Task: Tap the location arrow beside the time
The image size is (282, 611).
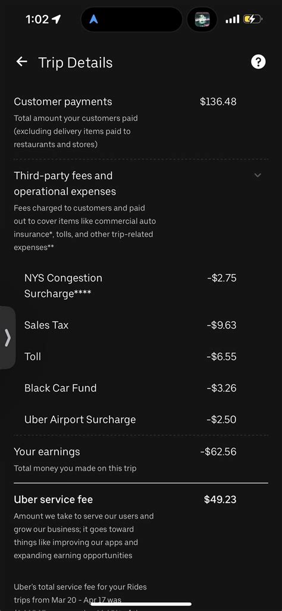Action: pos(57,18)
